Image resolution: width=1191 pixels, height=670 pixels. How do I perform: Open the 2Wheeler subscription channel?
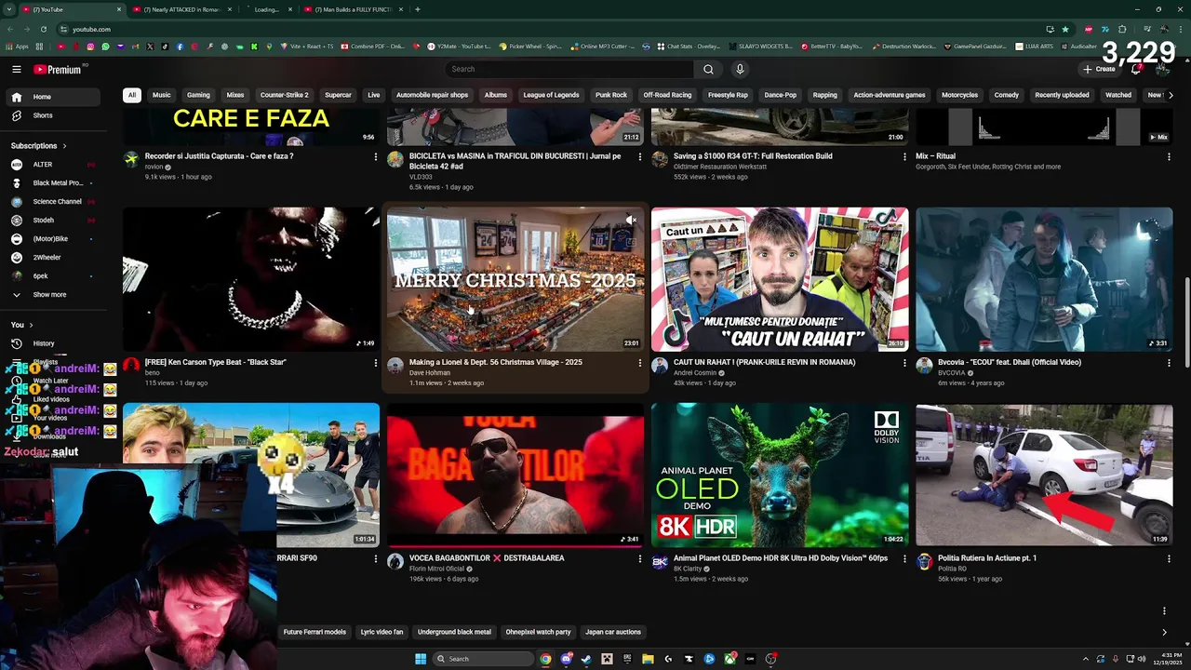[x=53, y=258]
